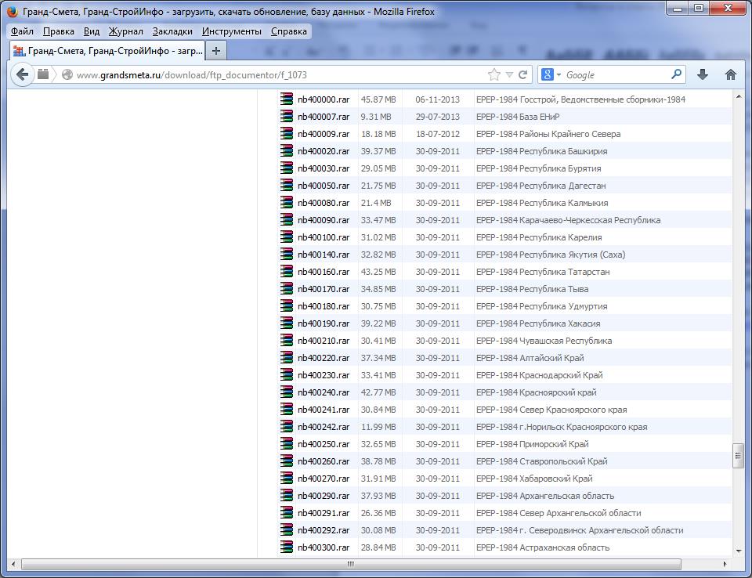Select text ЕРЕР-1984 Хабаровский Край
The width and height of the screenshot is (752, 578).
point(534,479)
